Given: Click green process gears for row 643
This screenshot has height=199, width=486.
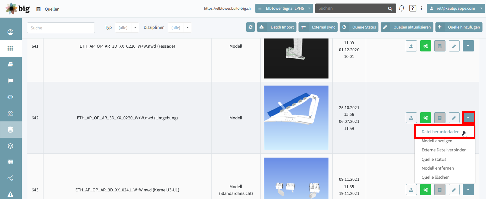Looking at the screenshot, I should 426,190.
